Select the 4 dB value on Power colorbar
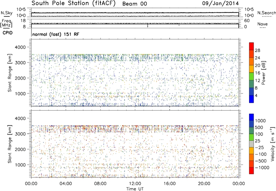Screen dimensions: 276x191 tap(256, 95)
